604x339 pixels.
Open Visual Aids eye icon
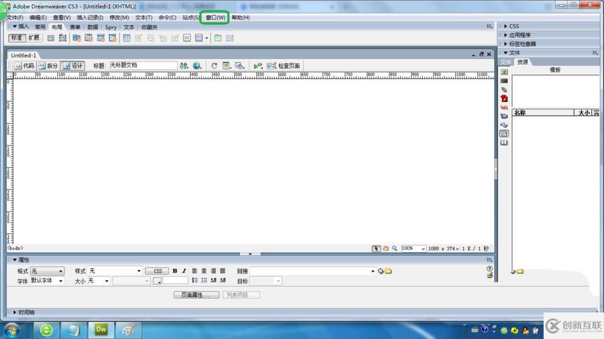pyautogui.click(x=240, y=66)
